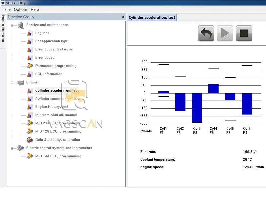This screenshot has height=199, width=266.
Task: Click the Cyl6 bar in the chart
Action: tap(247, 104)
